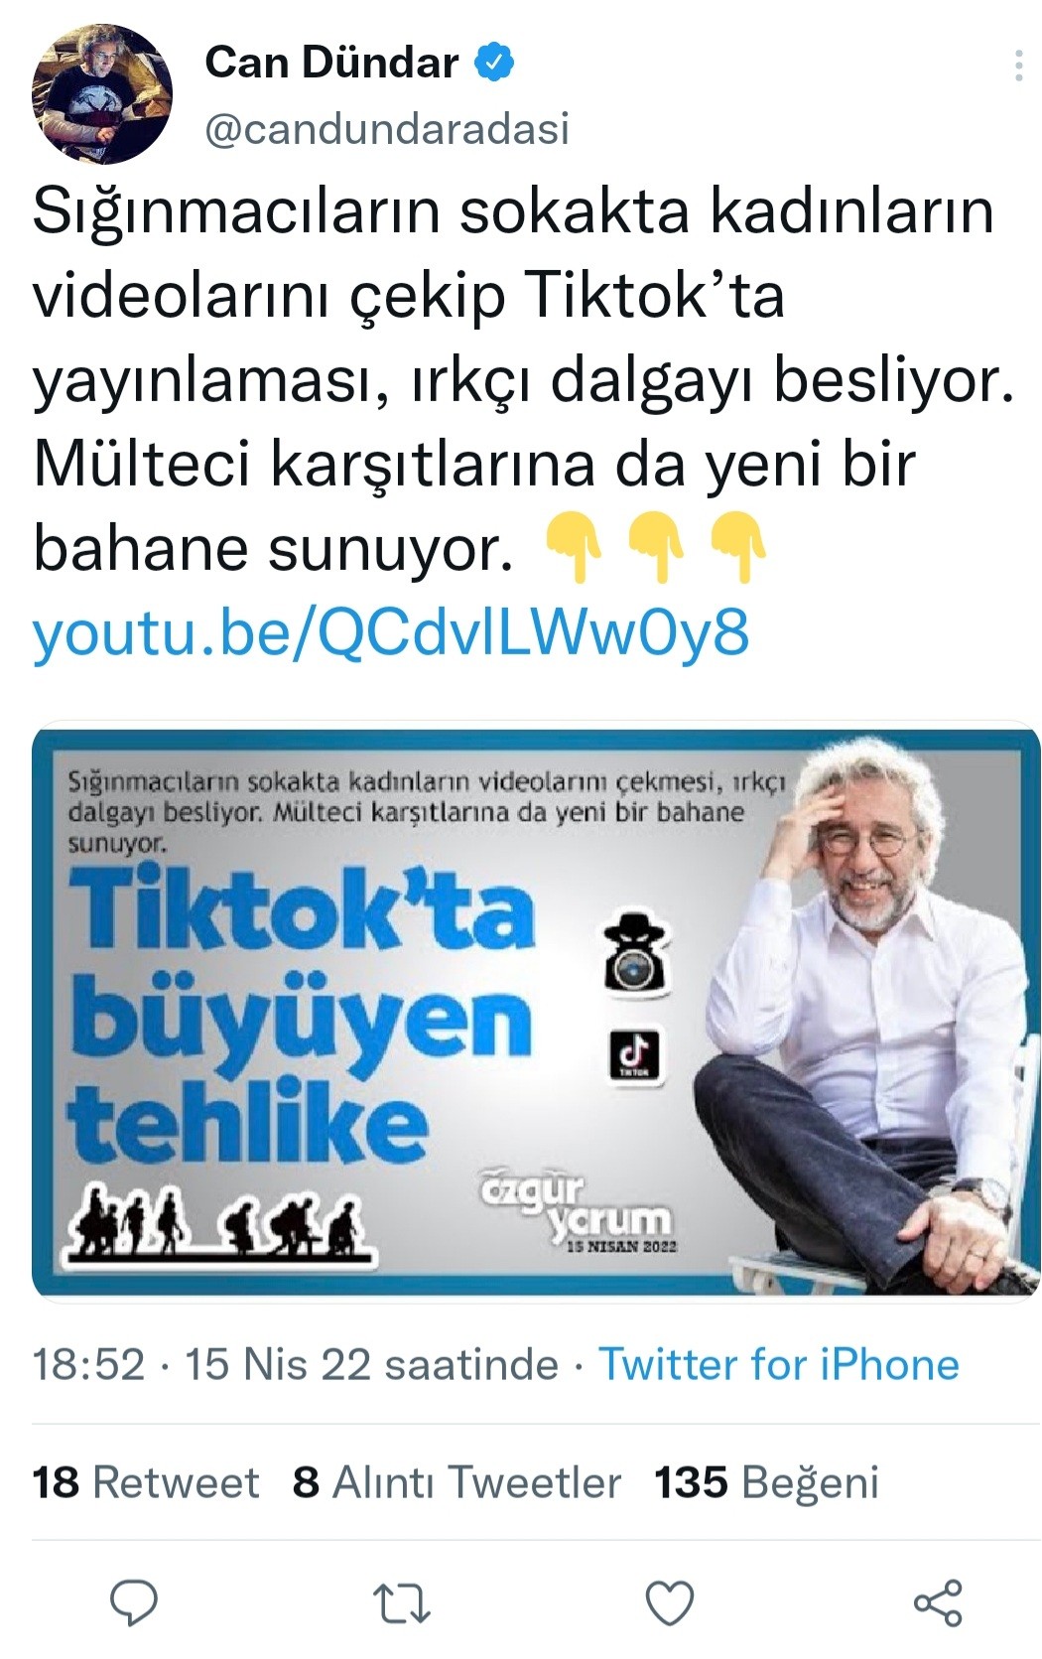Open the @candundaradasi handle
Screen dimensions: 1042x1659
(x=387, y=129)
